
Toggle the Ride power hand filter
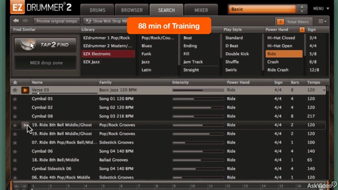point(284,54)
